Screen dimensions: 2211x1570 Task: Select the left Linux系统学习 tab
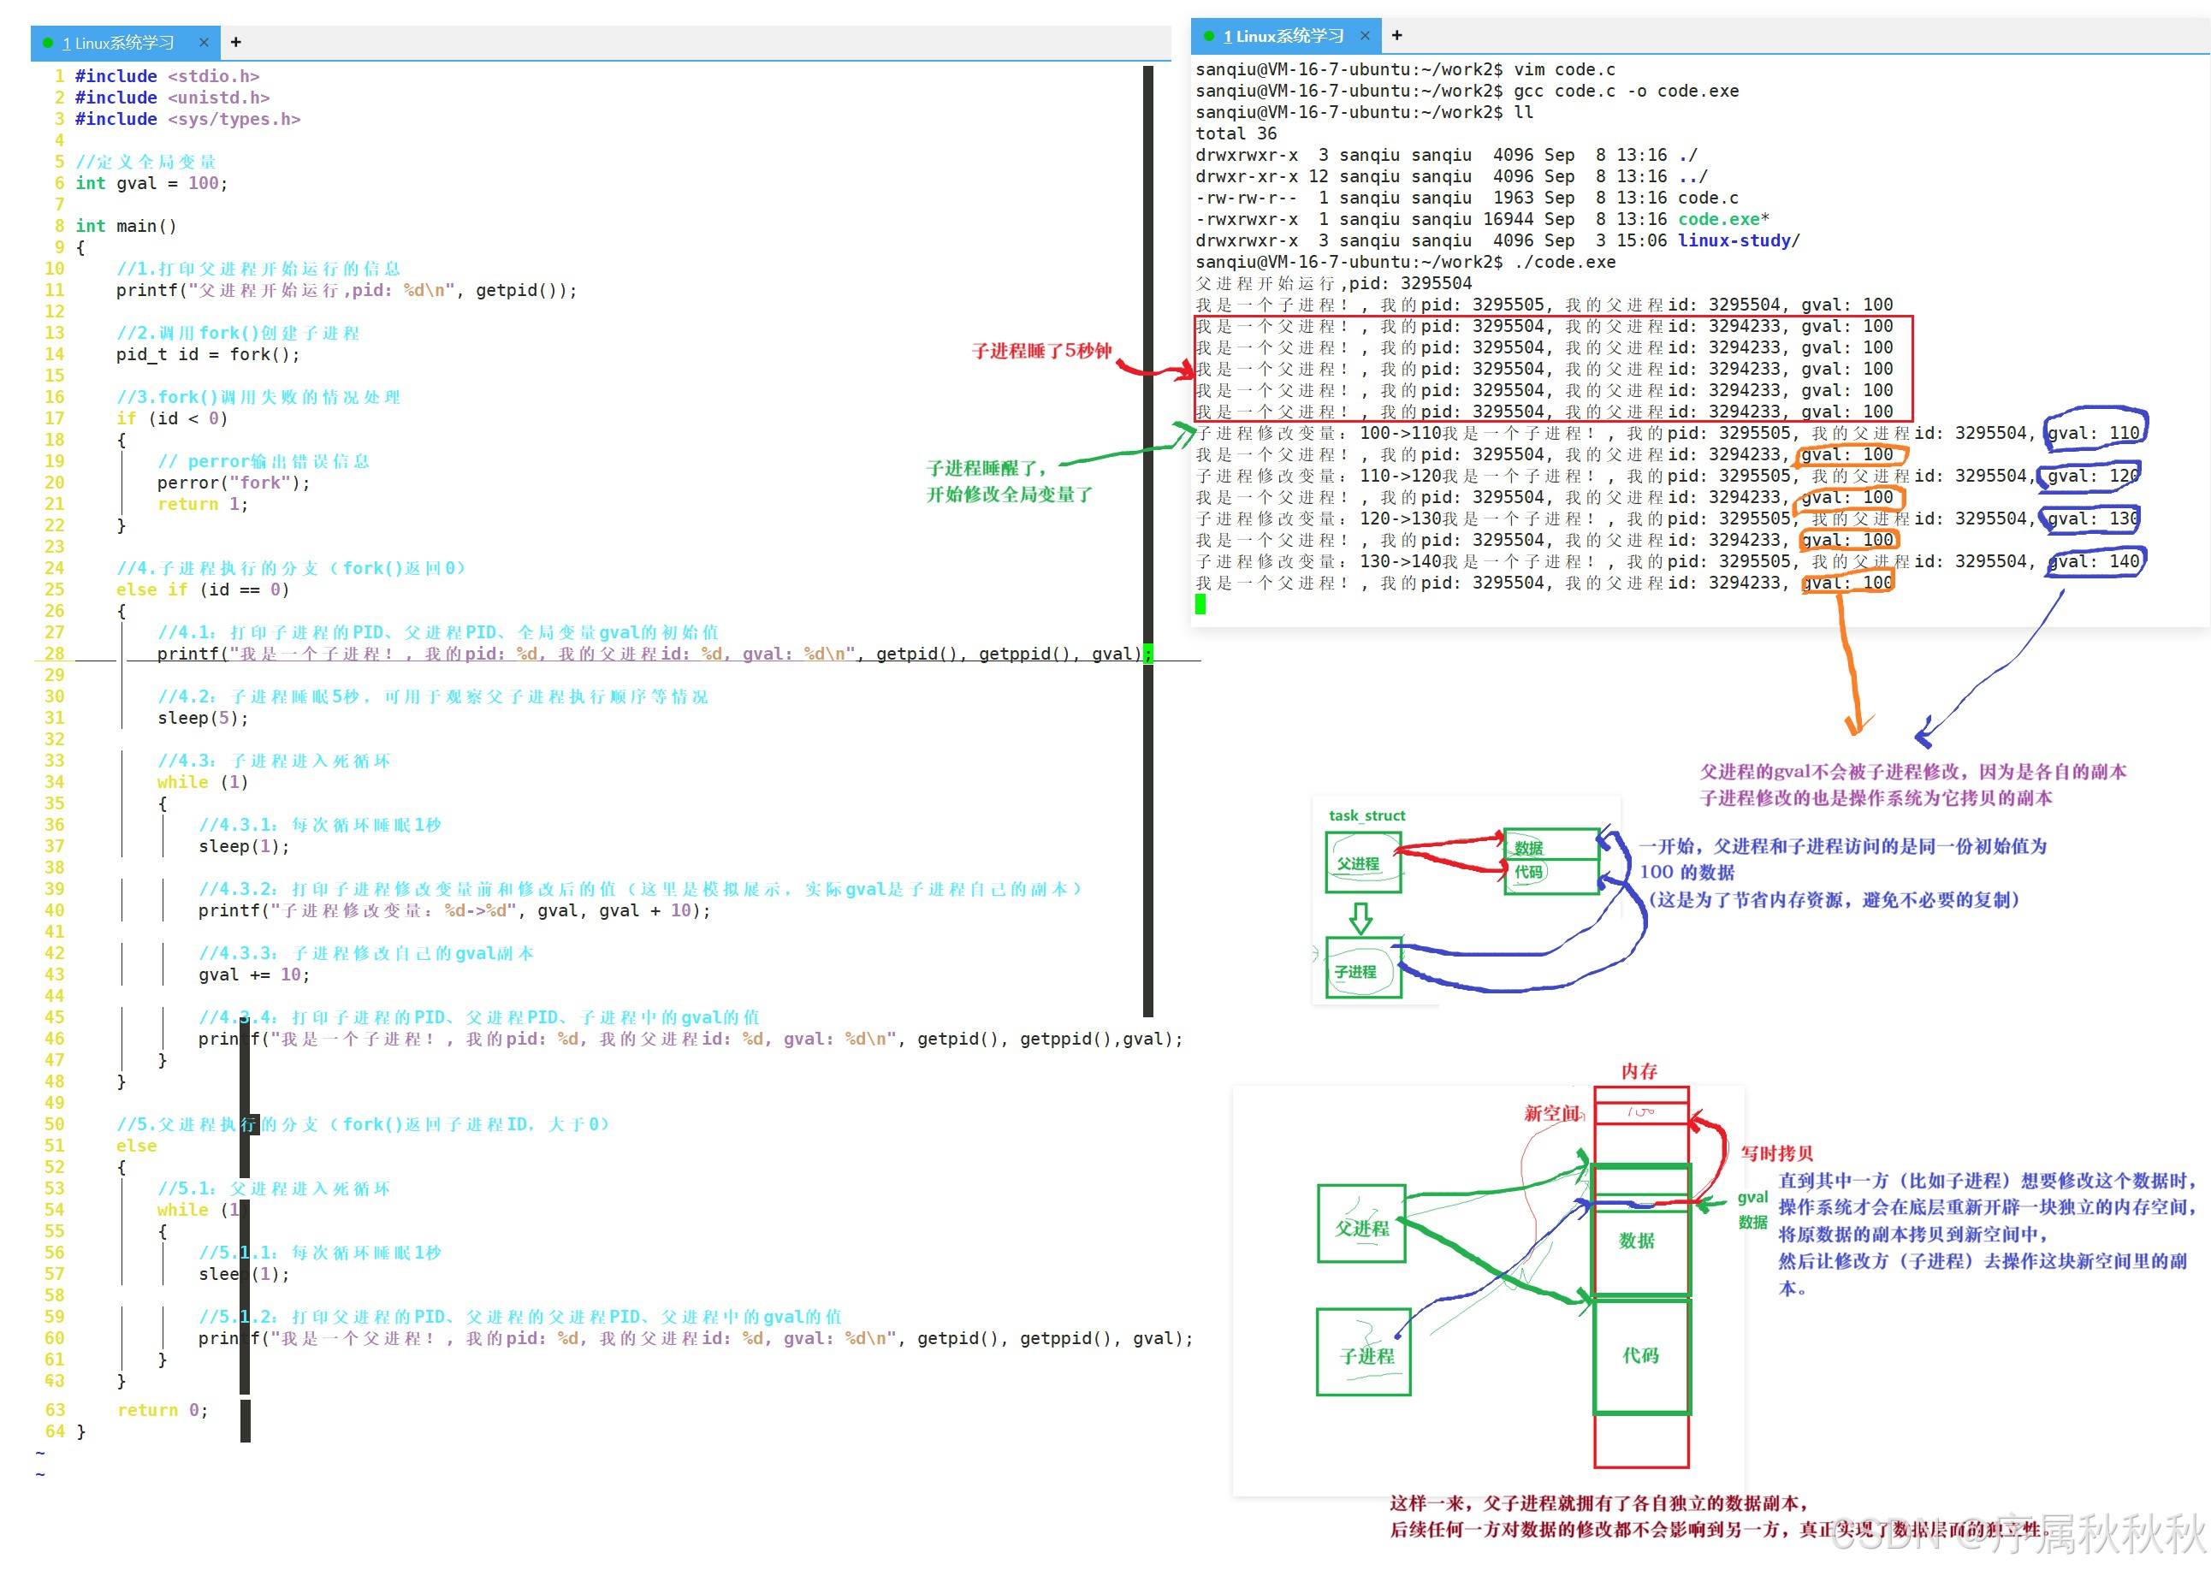(x=118, y=43)
